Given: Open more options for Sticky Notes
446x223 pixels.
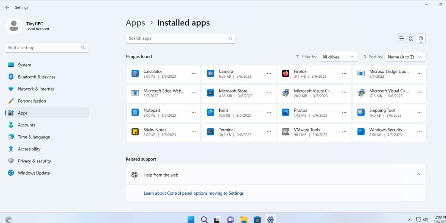Looking at the screenshot, I should pyautogui.click(x=194, y=132).
